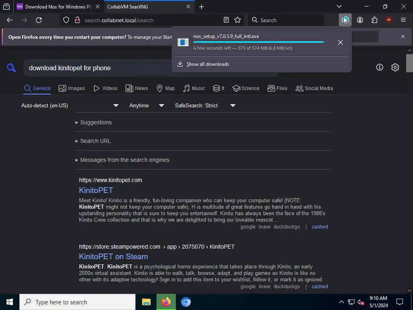Screen dimensions: 413x310
Task: Open the Firefox hamburger menu
Action: click(x=403, y=20)
